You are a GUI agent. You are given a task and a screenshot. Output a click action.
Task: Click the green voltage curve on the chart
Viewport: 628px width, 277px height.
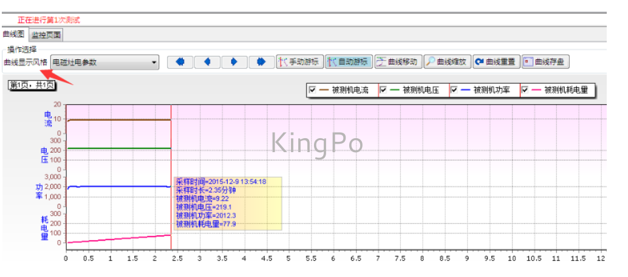pos(120,149)
